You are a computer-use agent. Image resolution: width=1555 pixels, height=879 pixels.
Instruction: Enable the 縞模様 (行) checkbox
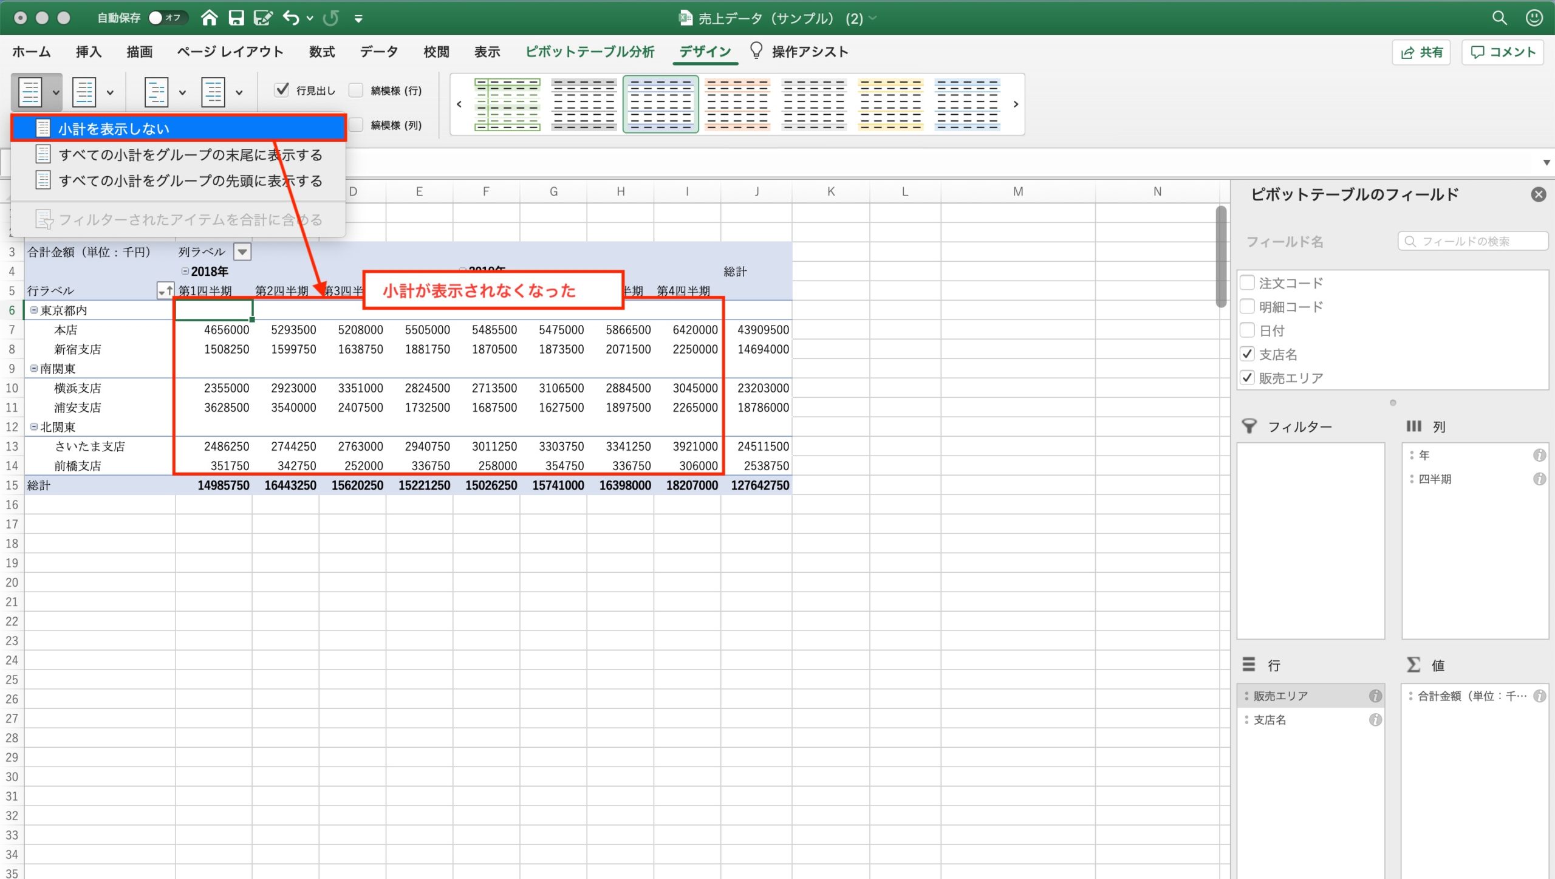point(356,90)
